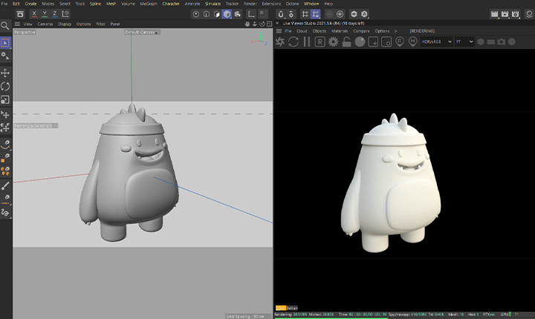Image resolution: width=535 pixels, height=319 pixels.
Task: Enable the render region icon with plus
Action: pyautogui.click(x=373, y=42)
